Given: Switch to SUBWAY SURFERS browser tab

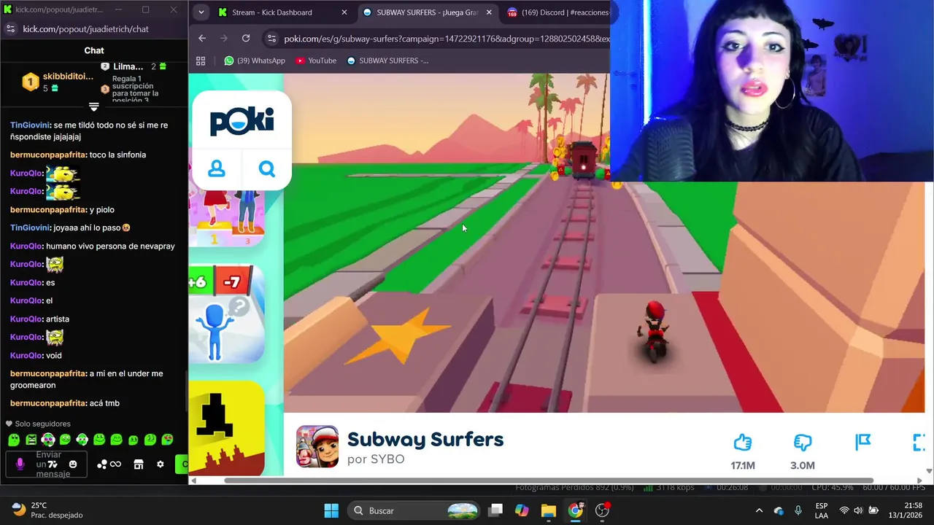Looking at the screenshot, I should click(x=427, y=12).
